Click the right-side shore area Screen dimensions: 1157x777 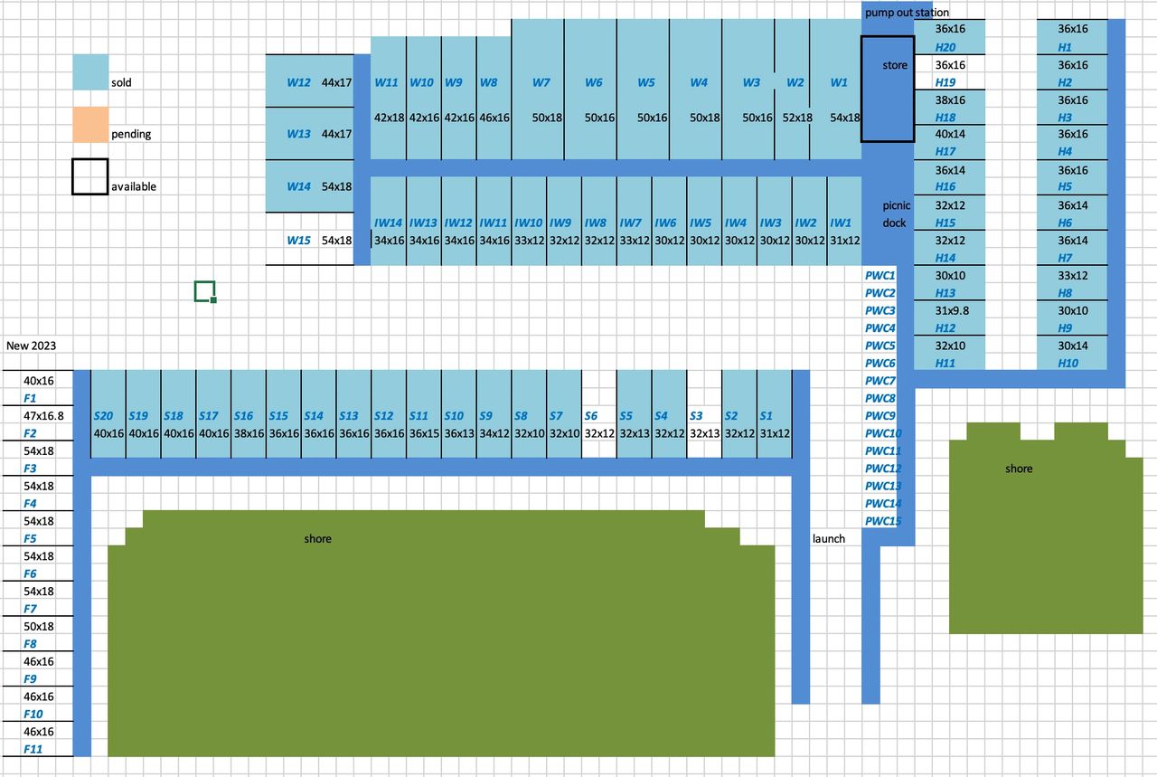tap(1020, 469)
